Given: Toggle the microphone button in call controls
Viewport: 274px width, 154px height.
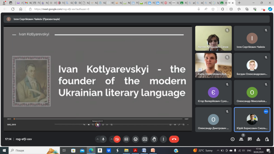Looking at the screenshot, I should click(x=103, y=139).
